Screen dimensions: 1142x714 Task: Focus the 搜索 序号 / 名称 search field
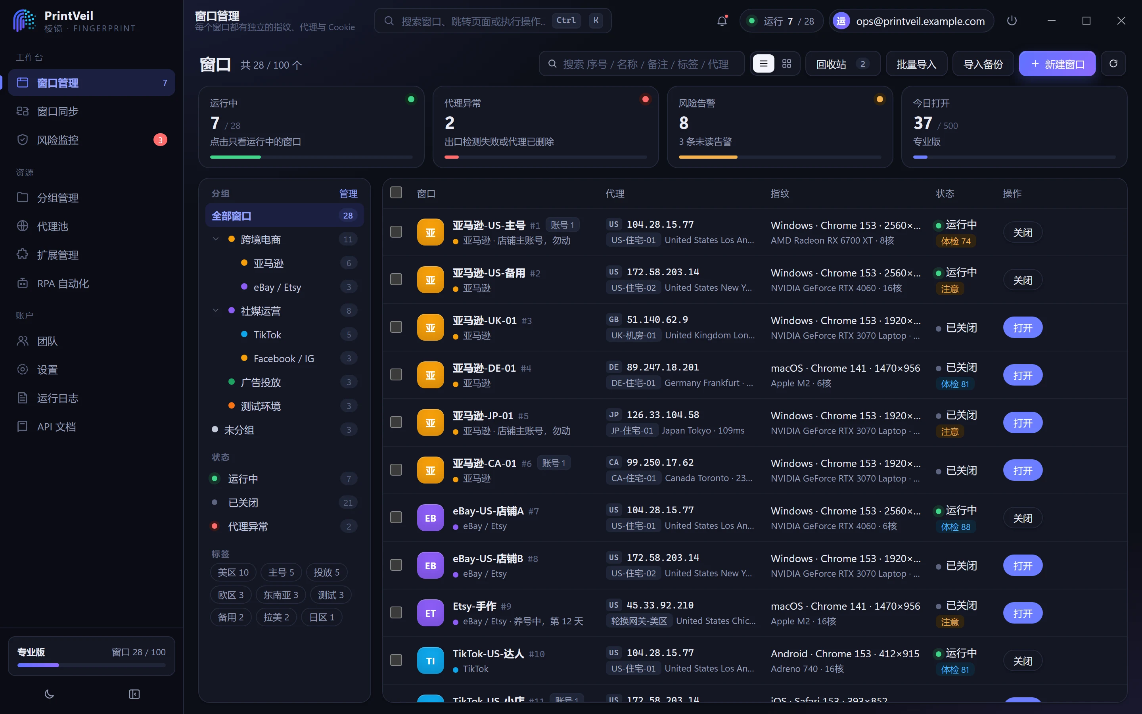642,64
